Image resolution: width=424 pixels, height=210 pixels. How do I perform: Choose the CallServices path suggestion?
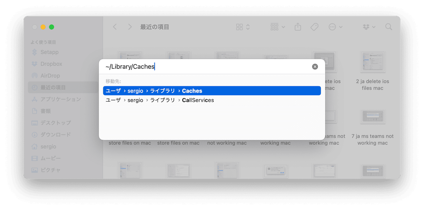(x=212, y=100)
